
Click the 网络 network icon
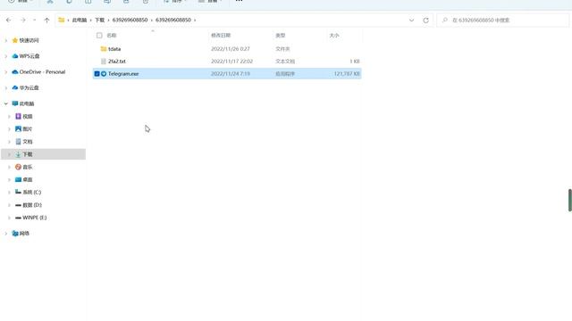[x=15, y=234]
